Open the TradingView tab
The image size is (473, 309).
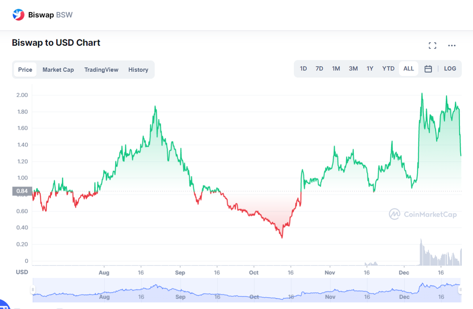(101, 70)
